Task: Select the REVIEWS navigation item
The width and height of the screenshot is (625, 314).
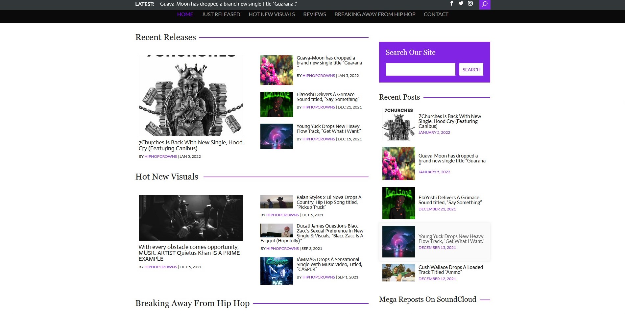Action: click(x=314, y=14)
